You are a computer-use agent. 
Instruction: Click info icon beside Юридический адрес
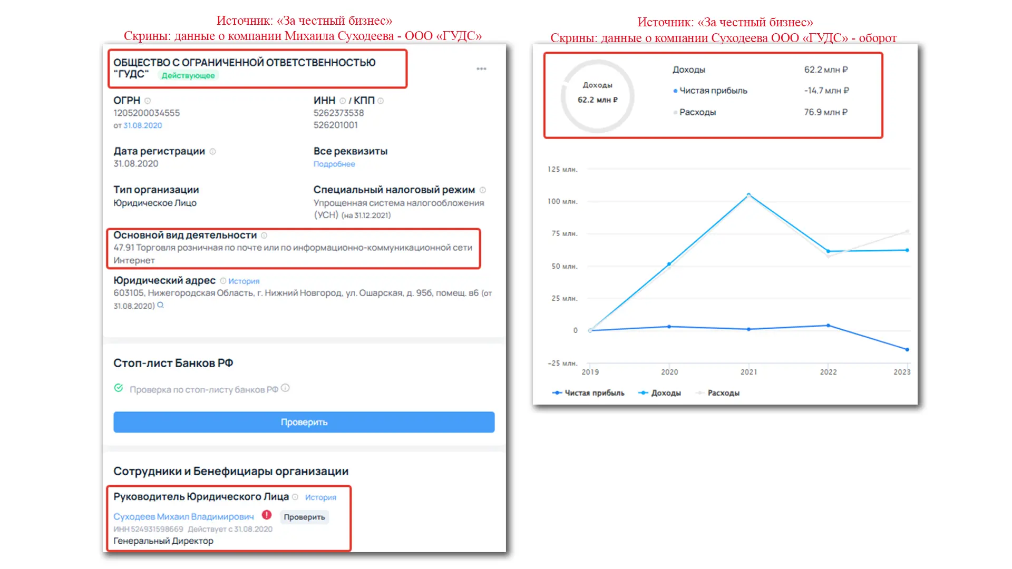[x=223, y=281]
